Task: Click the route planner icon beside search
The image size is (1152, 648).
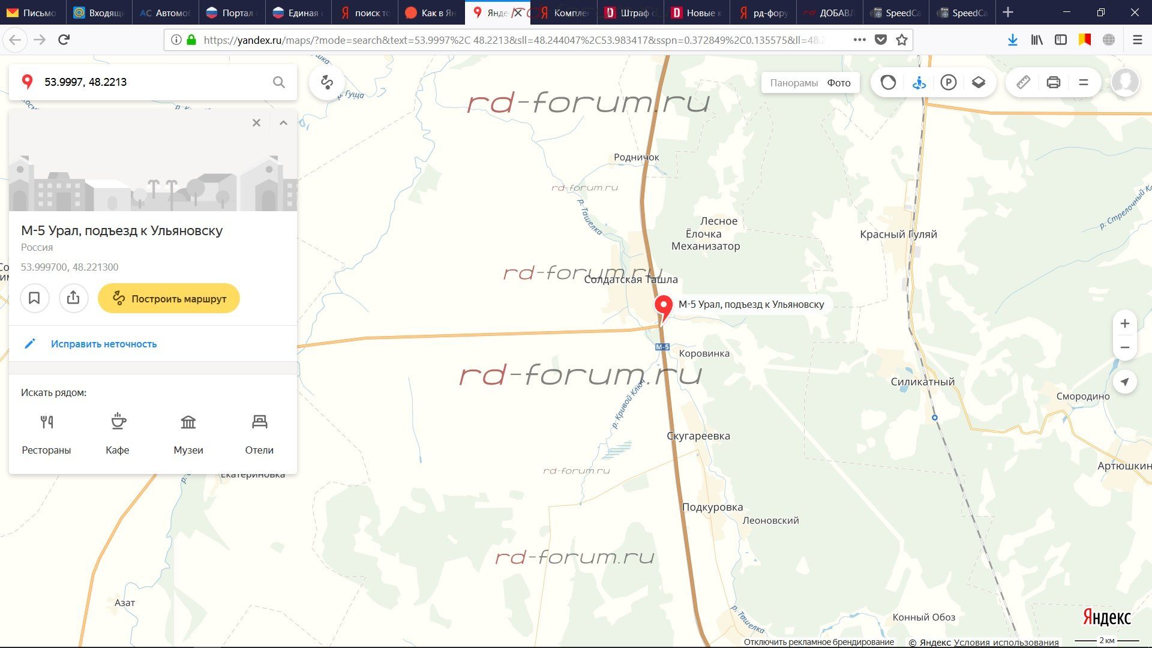Action: [327, 82]
